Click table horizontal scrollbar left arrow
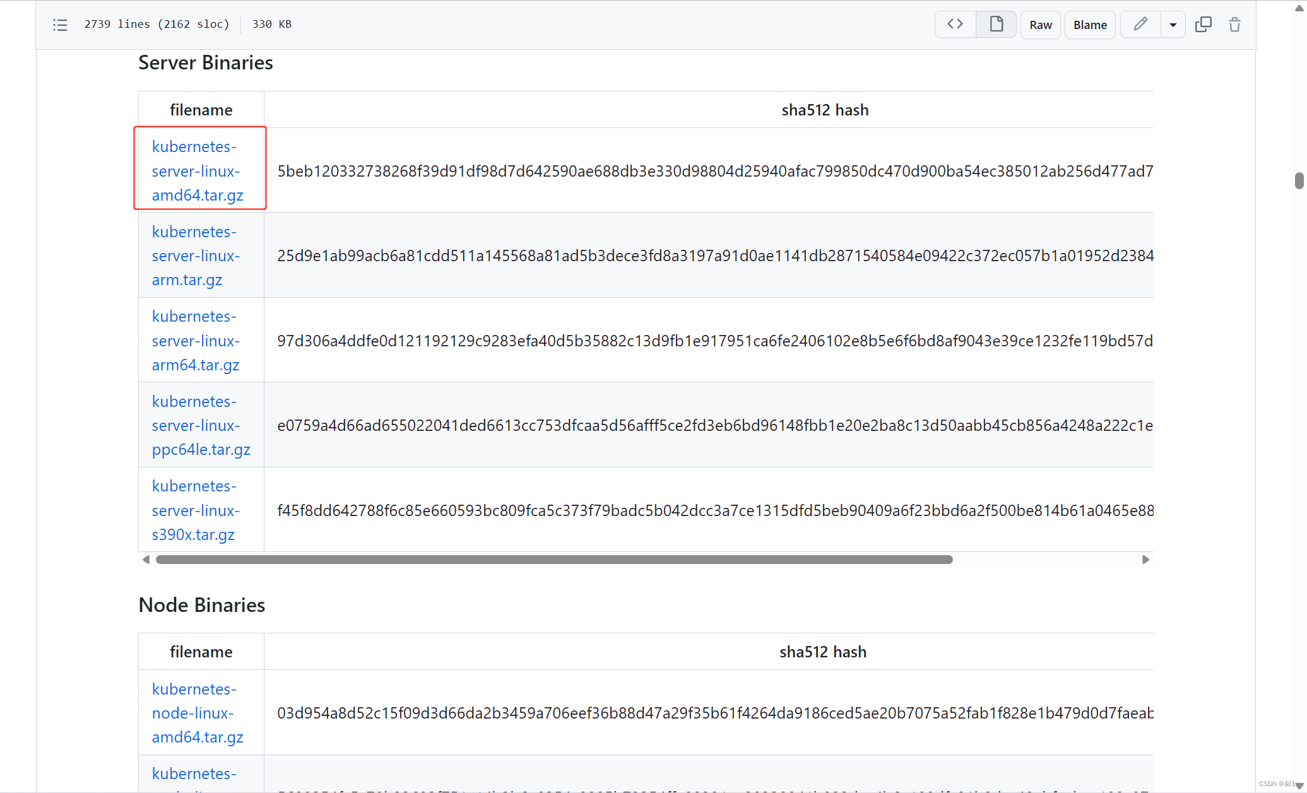The width and height of the screenshot is (1307, 793). click(146, 560)
